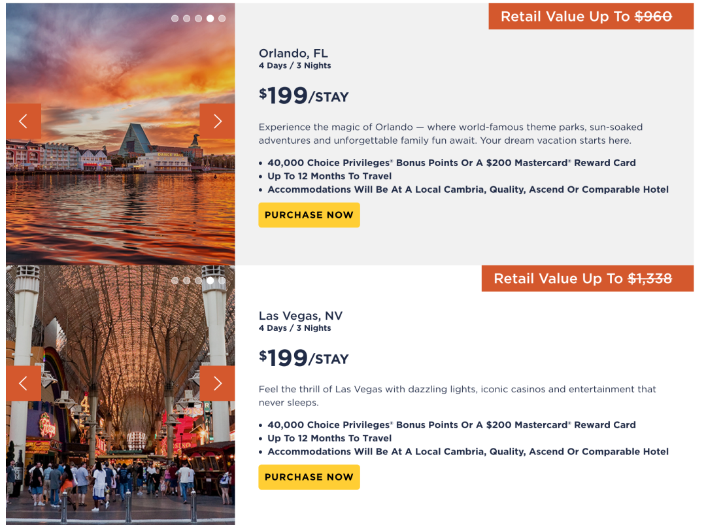The height and width of the screenshot is (525, 706).
Task: Select second dot of Orlando image carousel
Action: 186,18
